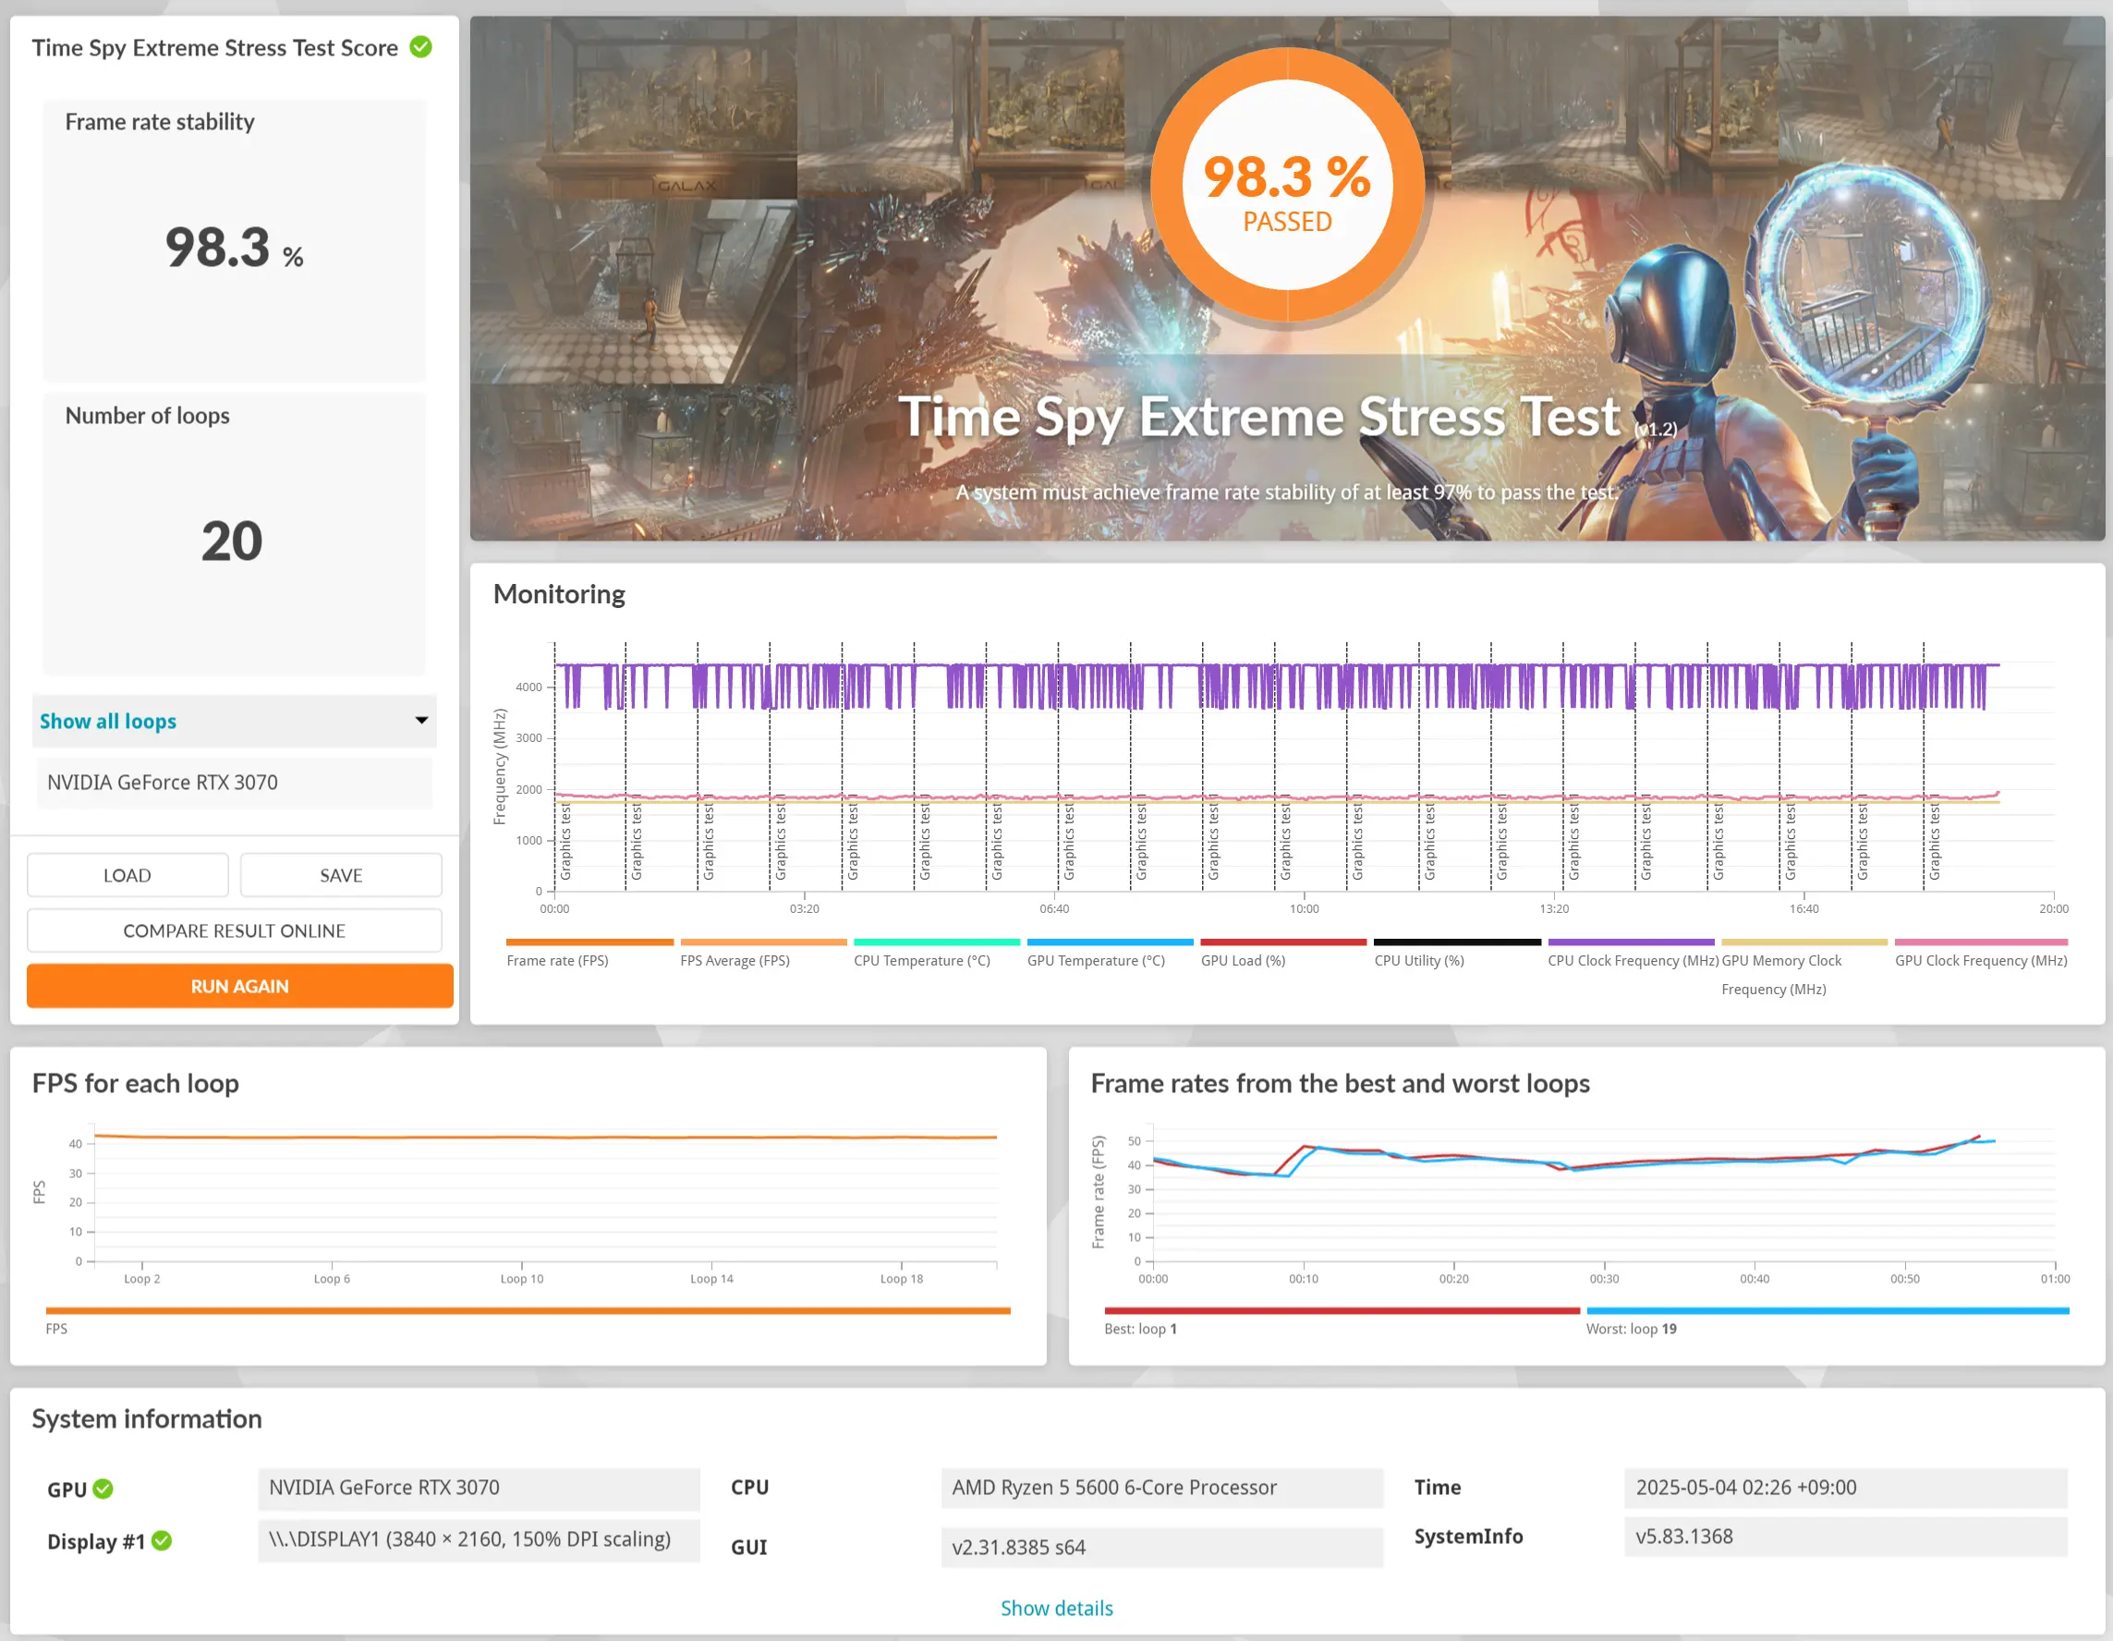This screenshot has height=1641, width=2113.
Task: Toggle the CPU Utility (%) legend entry
Action: point(1457,952)
